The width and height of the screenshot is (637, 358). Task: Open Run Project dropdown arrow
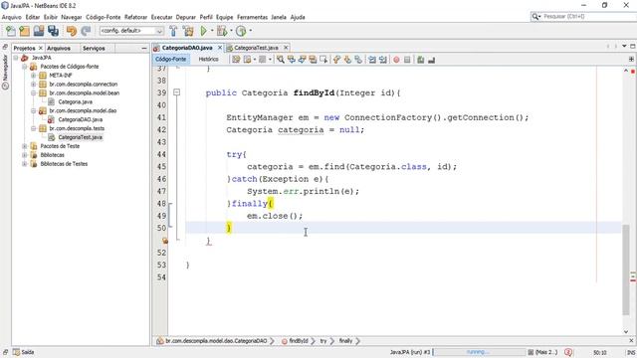pos(212,31)
